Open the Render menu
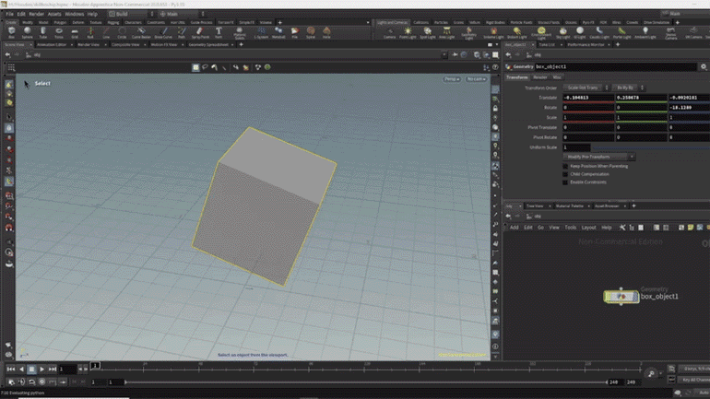This screenshot has width=710, height=399. tap(35, 14)
